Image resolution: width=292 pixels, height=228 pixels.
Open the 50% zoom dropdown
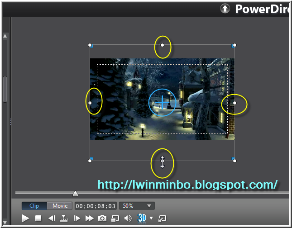pyautogui.click(x=137, y=206)
